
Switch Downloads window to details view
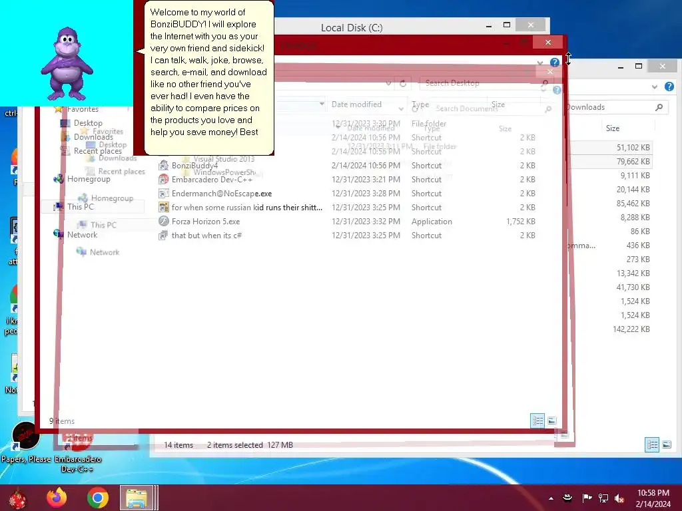coord(651,444)
